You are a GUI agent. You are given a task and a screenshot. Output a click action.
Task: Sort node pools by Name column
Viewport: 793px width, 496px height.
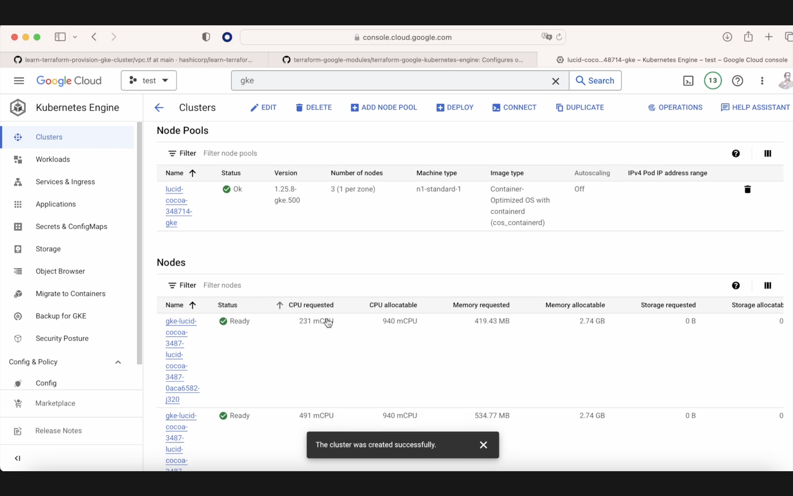pyautogui.click(x=181, y=173)
